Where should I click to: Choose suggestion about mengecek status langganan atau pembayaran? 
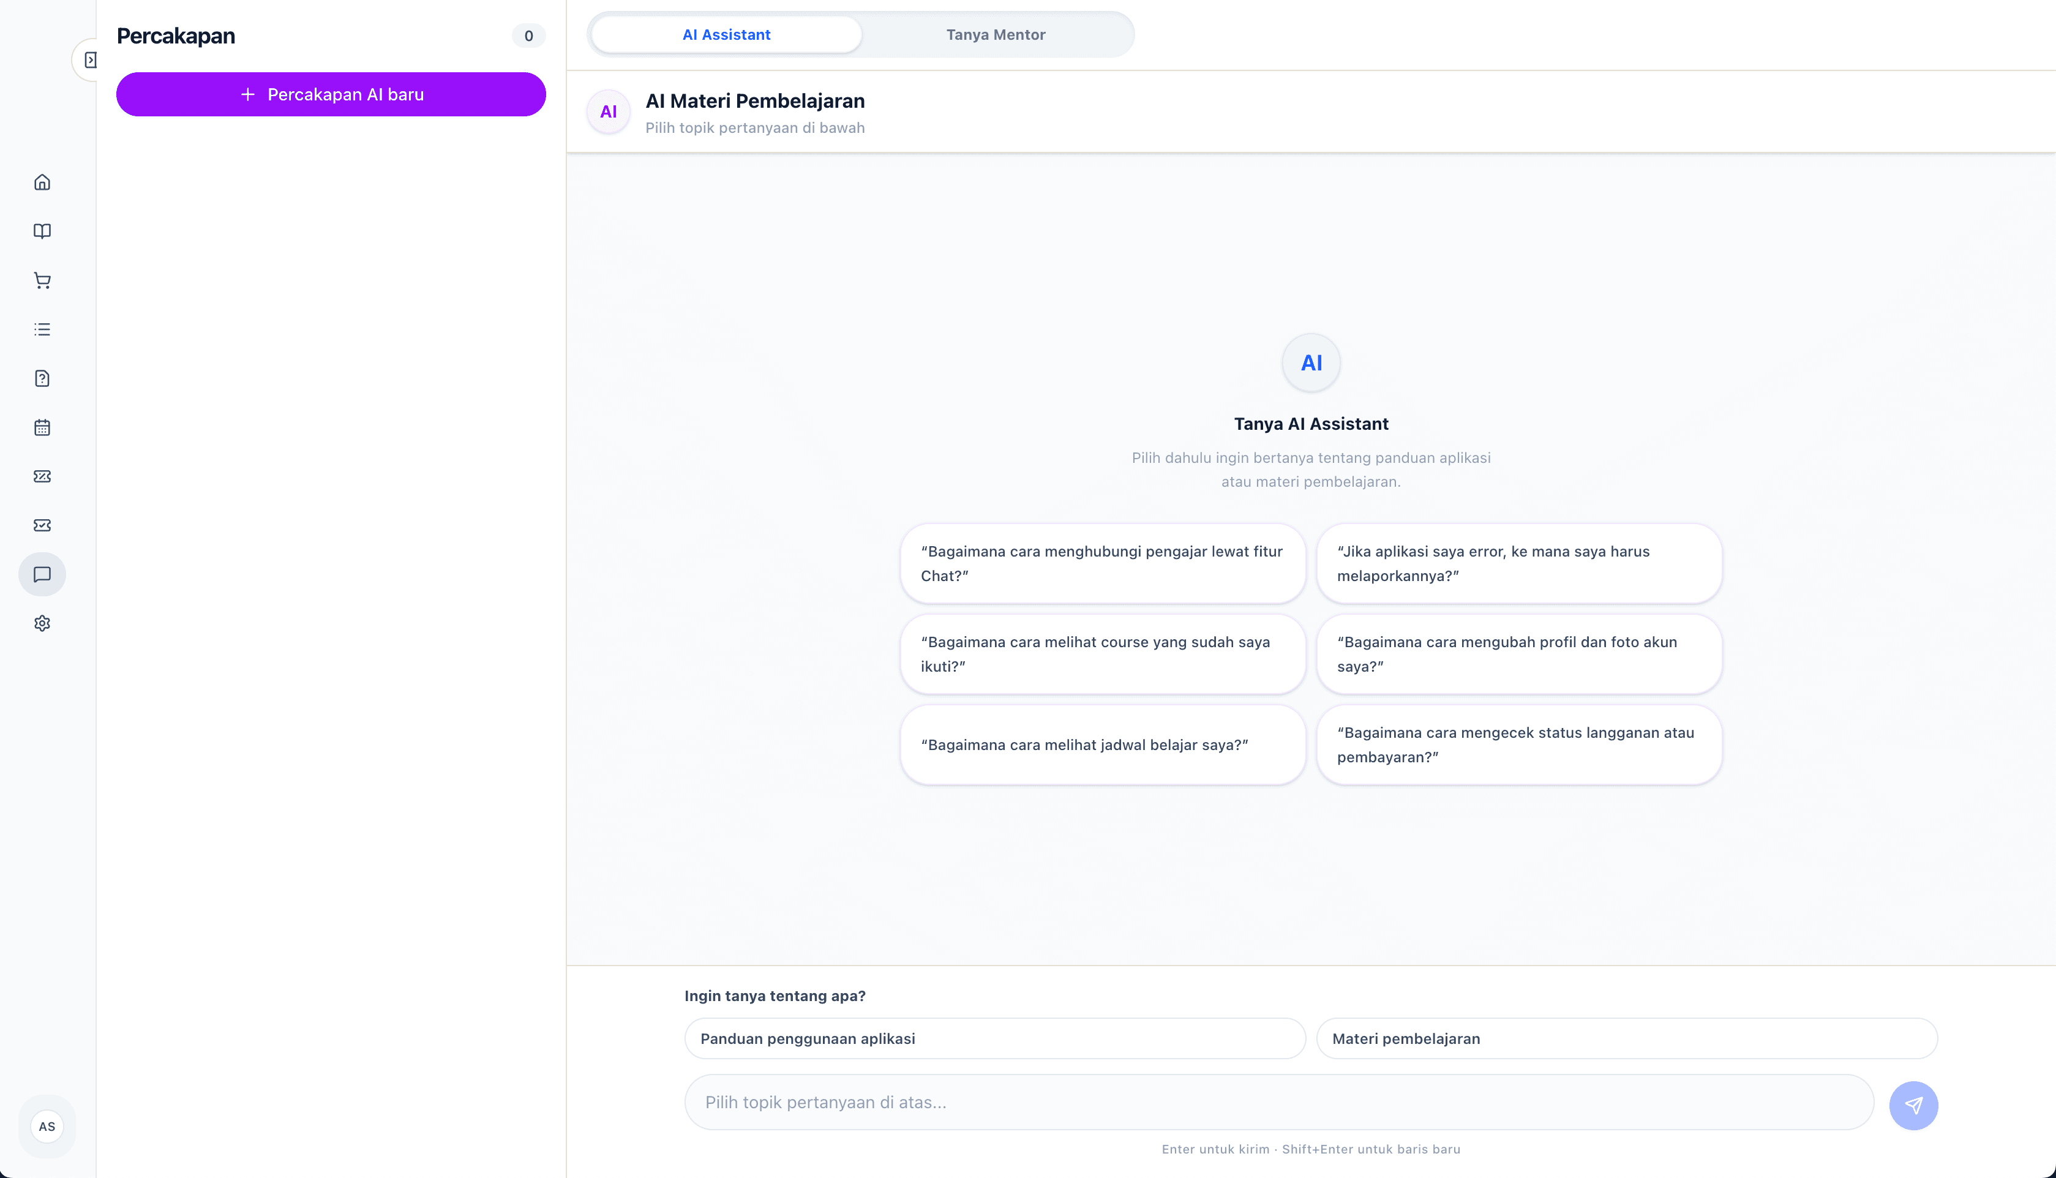click(x=1519, y=745)
